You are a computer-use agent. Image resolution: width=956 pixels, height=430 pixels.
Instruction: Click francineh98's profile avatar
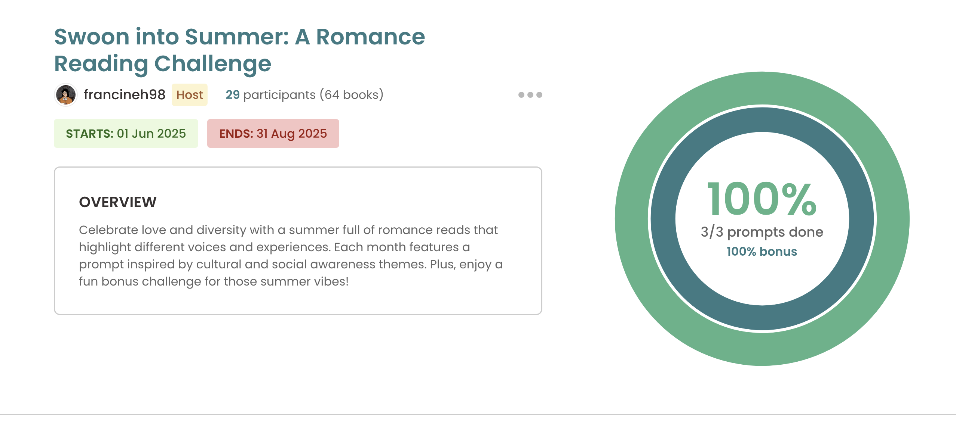click(x=66, y=95)
